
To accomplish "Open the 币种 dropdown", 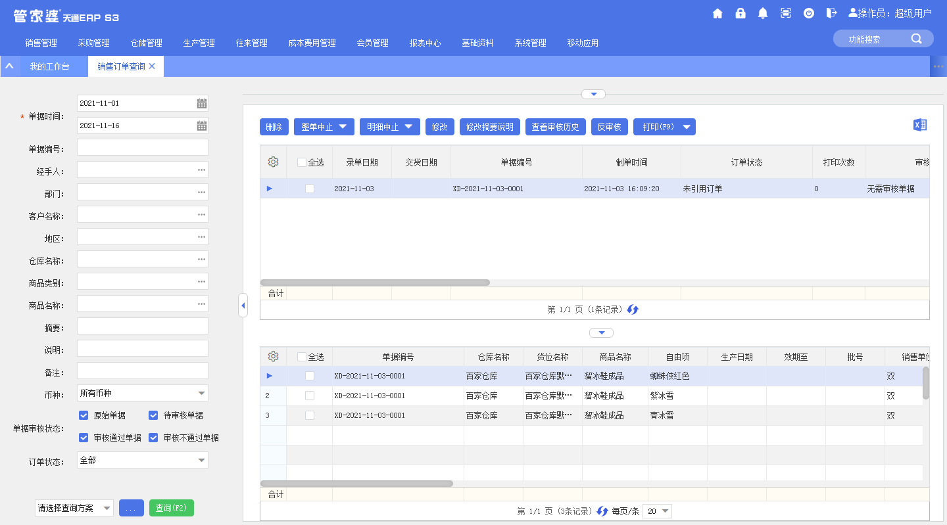I will click(202, 393).
